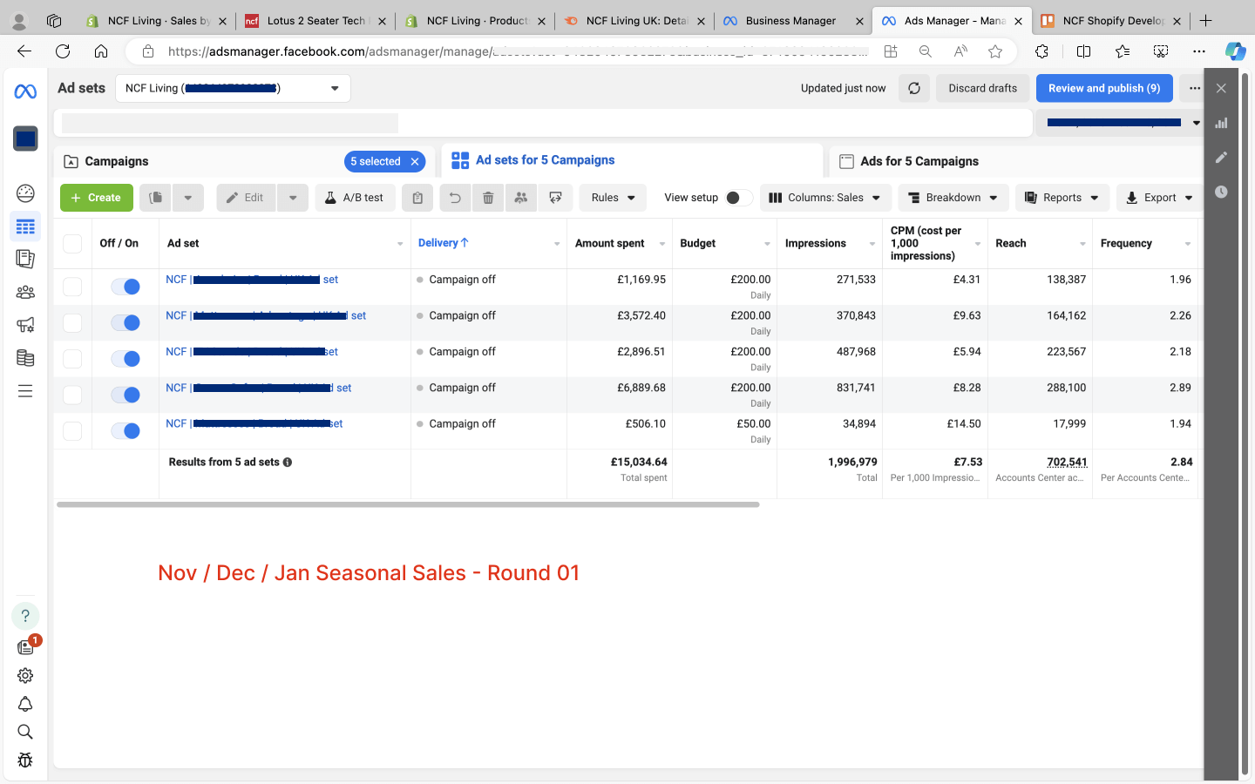Click the preview share icon in toolbar
Image resolution: width=1255 pixels, height=784 pixels.
(x=555, y=198)
